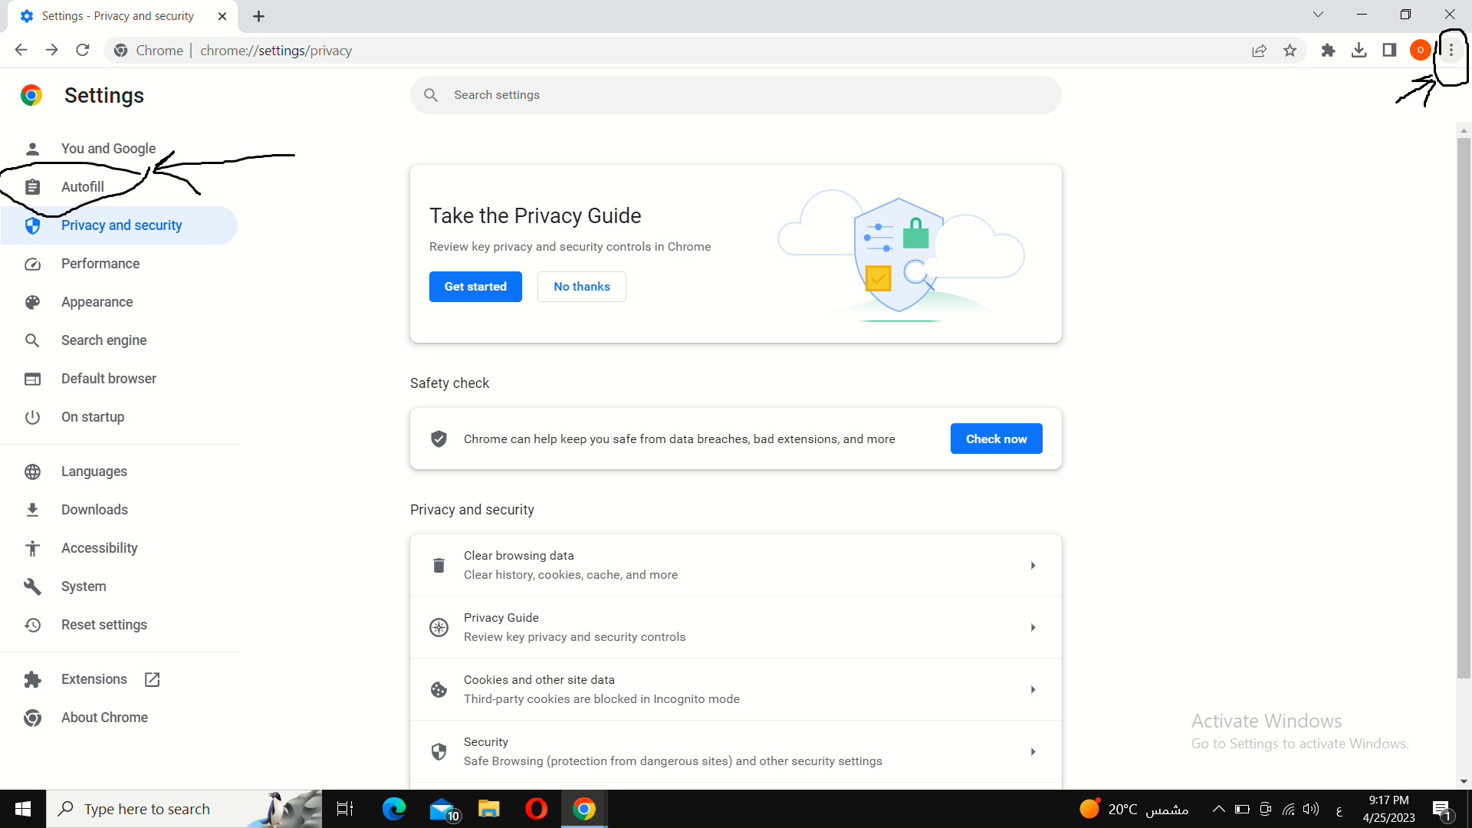This screenshot has width=1472, height=828.
Task: Open the Extensions puzzle icon in toolbar
Action: coord(1328,51)
